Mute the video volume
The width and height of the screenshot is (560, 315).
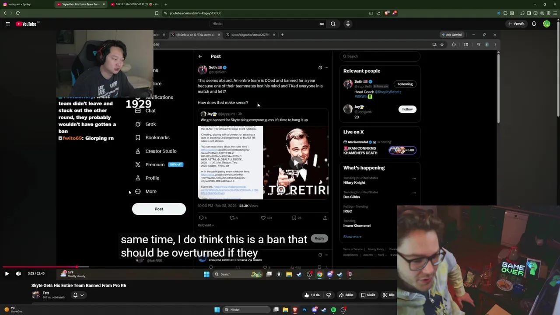coord(18,273)
